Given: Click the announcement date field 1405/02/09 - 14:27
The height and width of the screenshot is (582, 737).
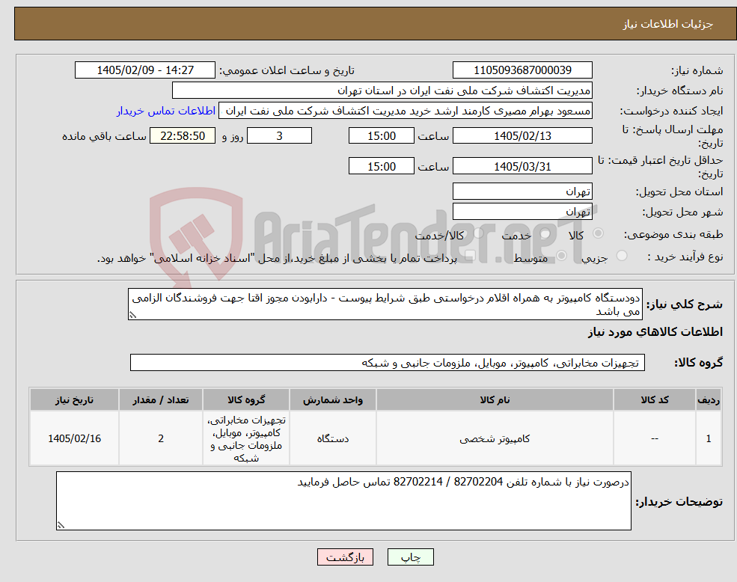Looking at the screenshot, I should pos(144,70).
